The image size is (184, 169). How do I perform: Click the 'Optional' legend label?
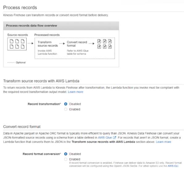coord(21,62)
